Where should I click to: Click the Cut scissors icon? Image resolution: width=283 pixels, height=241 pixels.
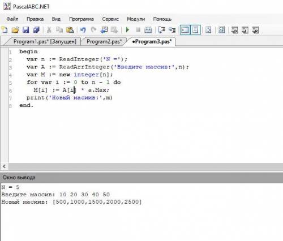coord(49,30)
